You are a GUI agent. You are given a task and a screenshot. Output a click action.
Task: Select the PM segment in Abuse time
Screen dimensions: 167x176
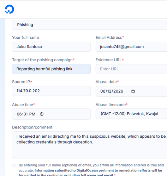click(x=32, y=114)
